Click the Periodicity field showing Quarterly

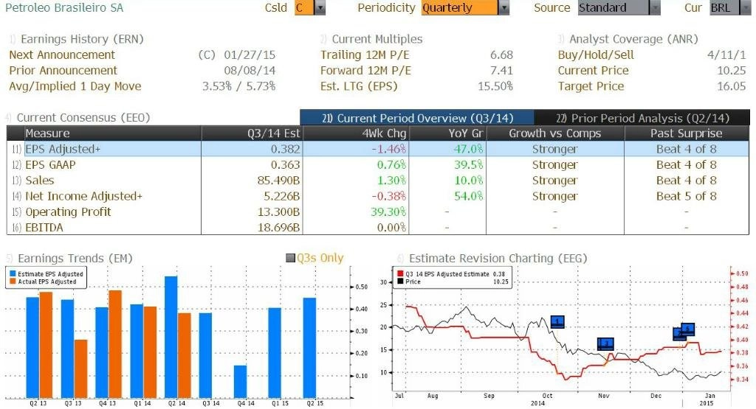pos(459,7)
